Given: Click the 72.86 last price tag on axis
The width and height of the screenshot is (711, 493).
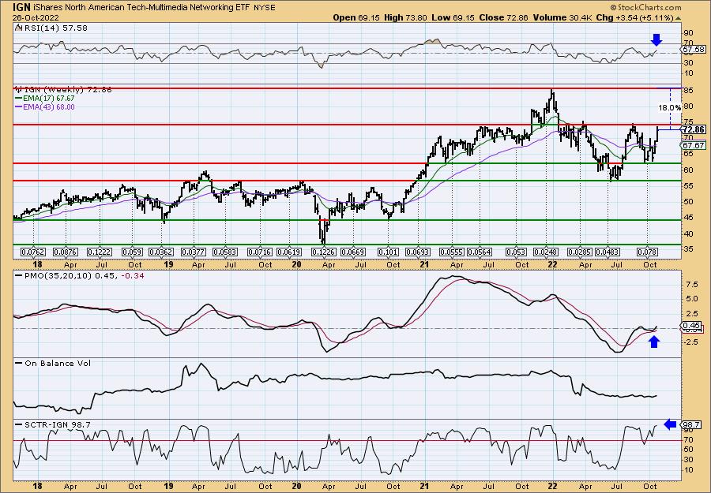Looking at the screenshot, I should [x=694, y=129].
